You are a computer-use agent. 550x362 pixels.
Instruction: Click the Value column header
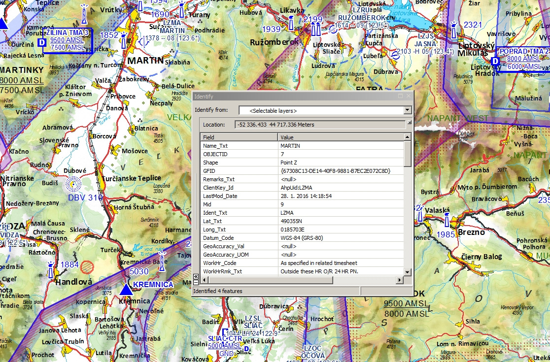coord(341,137)
